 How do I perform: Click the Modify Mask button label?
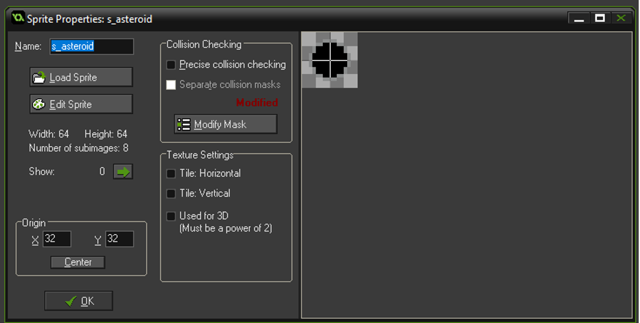coord(220,124)
